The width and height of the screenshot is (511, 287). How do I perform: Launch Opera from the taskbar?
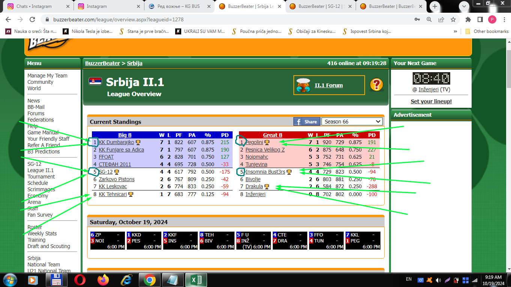[80, 280]
